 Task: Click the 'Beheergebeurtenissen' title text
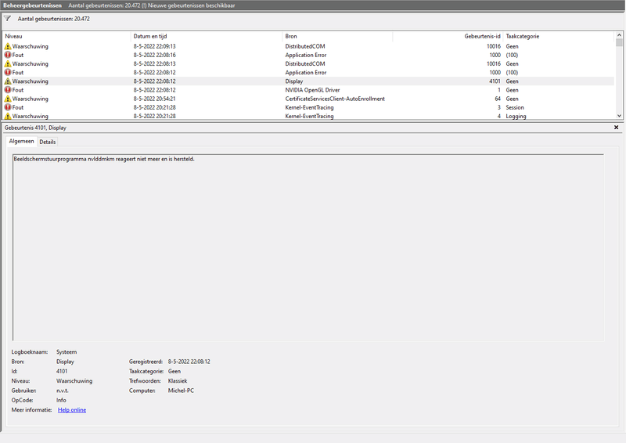pyautogui.click(x=32, y=5)
